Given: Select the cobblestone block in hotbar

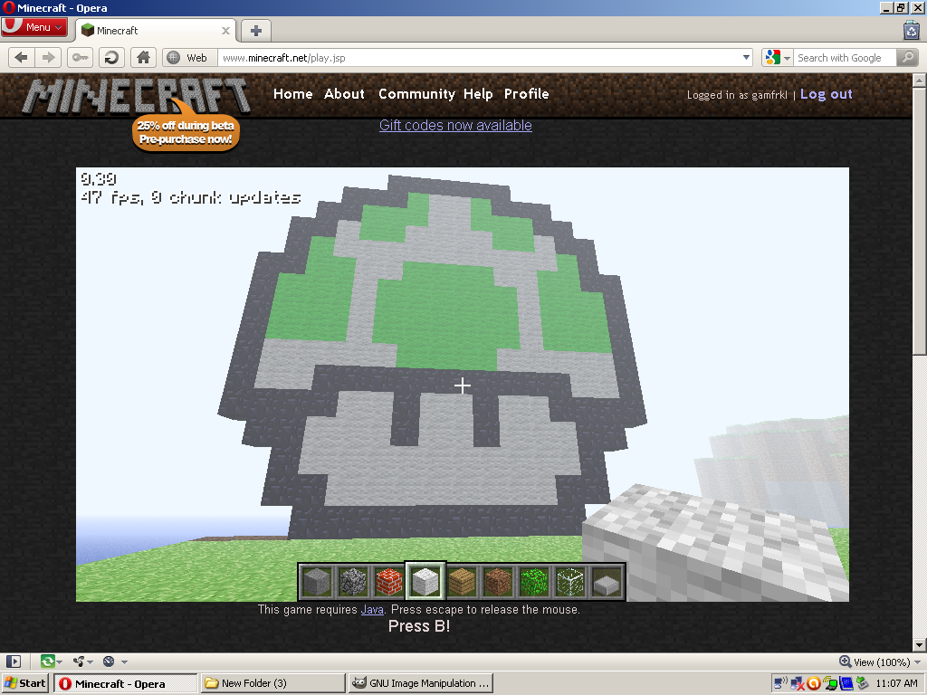Looking at the screenshot, I should point(352,581).
